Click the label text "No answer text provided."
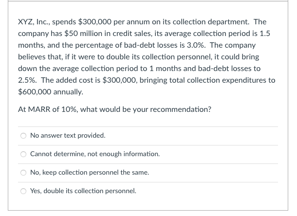297x216 pixels. coord(68,136)
